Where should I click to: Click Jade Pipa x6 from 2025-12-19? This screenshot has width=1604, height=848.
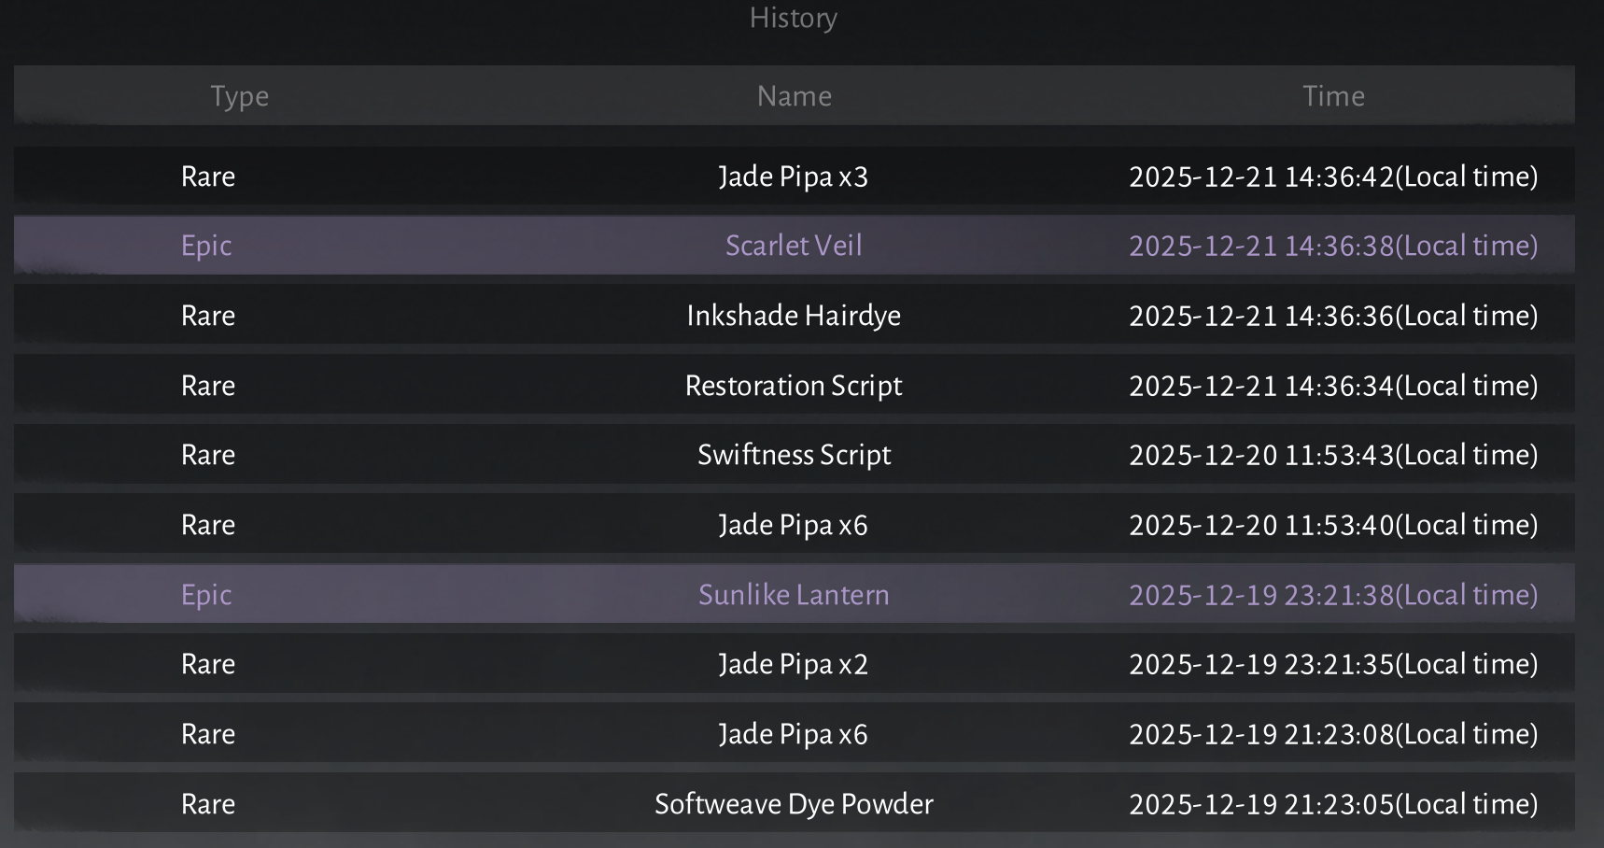794,734
